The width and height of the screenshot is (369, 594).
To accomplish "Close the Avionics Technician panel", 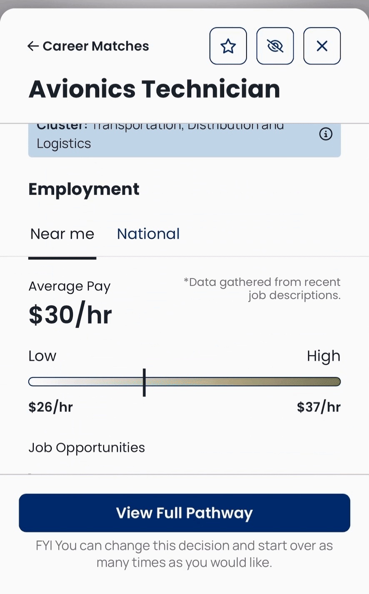I will [322, 46].
